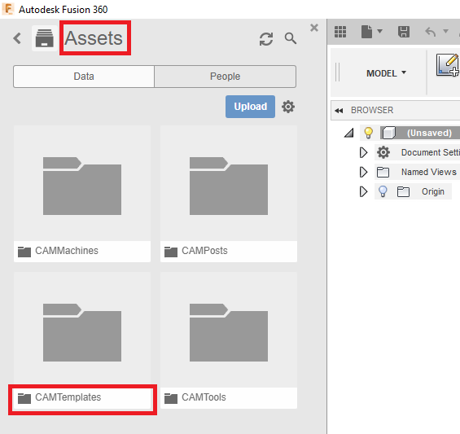Select the CAMPosts folder name
The height and width of the screenshot is (434, 460).
[204, 251]
